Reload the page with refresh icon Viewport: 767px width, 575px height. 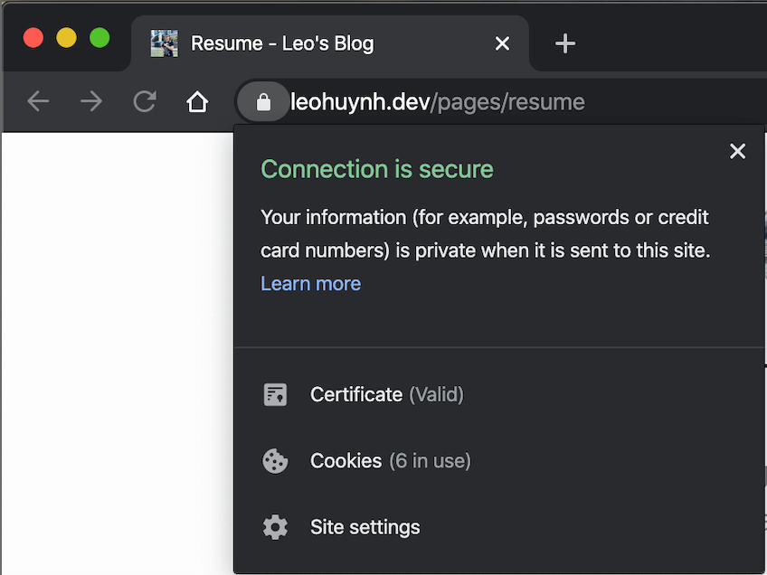pos(145,101)
